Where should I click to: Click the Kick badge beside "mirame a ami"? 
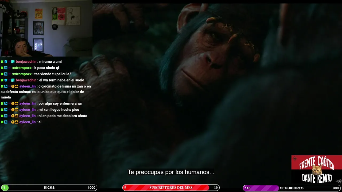[x=2, y=62]
